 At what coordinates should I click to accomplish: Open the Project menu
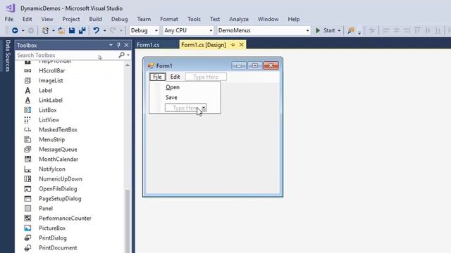(71, 19)
